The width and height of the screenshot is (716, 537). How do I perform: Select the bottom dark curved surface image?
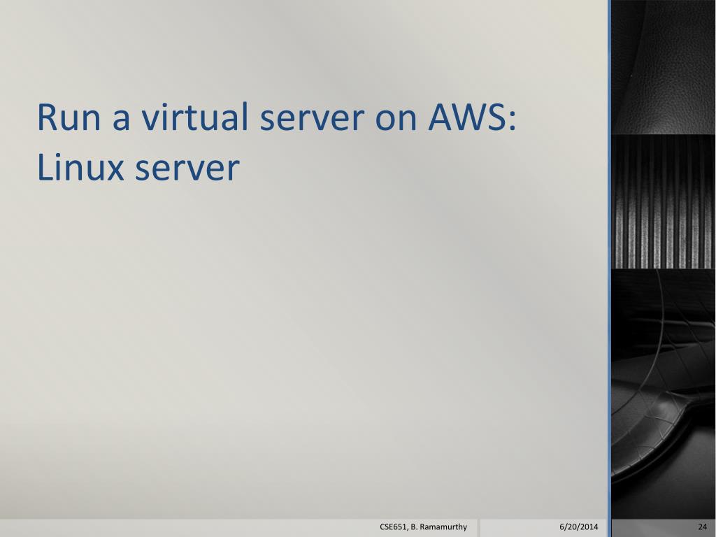point(664,394)
